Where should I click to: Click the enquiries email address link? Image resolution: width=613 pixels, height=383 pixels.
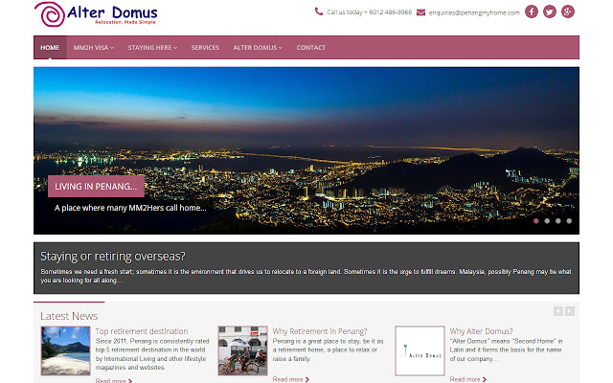click(474, 12)
